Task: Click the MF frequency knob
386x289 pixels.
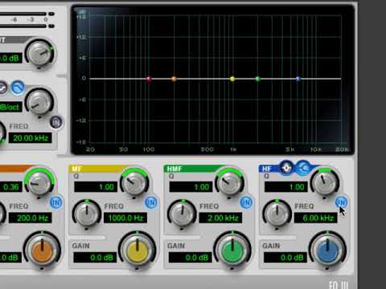Action: [x=87, y=214]
